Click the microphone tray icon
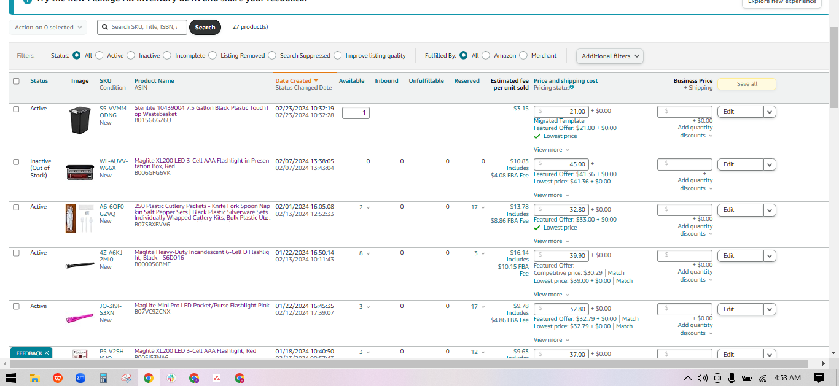The width and height of the screenshot is (839, 386). 732,378
